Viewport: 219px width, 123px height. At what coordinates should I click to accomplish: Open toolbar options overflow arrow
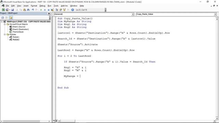105,10
